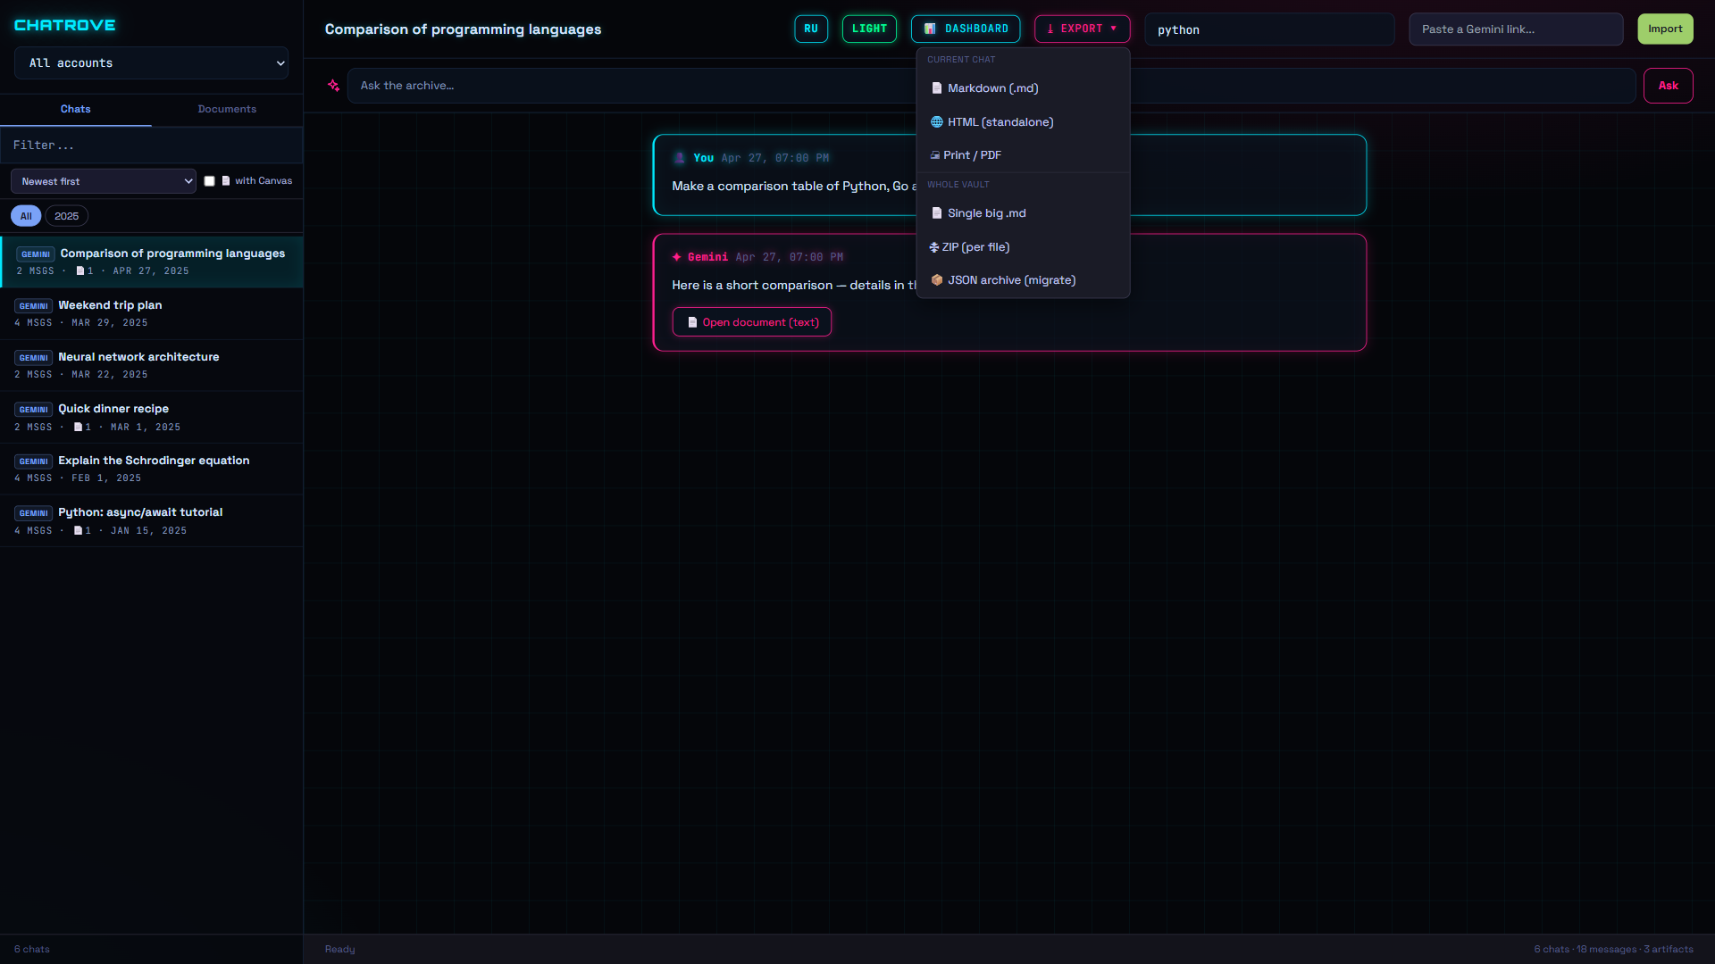Open the Neural network architecture chat
Screen dimensions: 1715x964
[x=152, y=365]
